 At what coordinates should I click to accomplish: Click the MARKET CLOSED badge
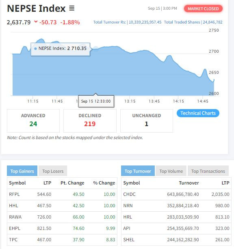pyautogui.click(x=203, y=9)
